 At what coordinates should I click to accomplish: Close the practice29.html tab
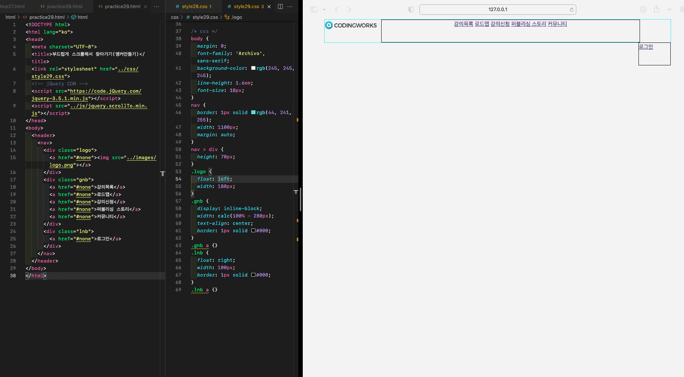[x=145, y=6]
